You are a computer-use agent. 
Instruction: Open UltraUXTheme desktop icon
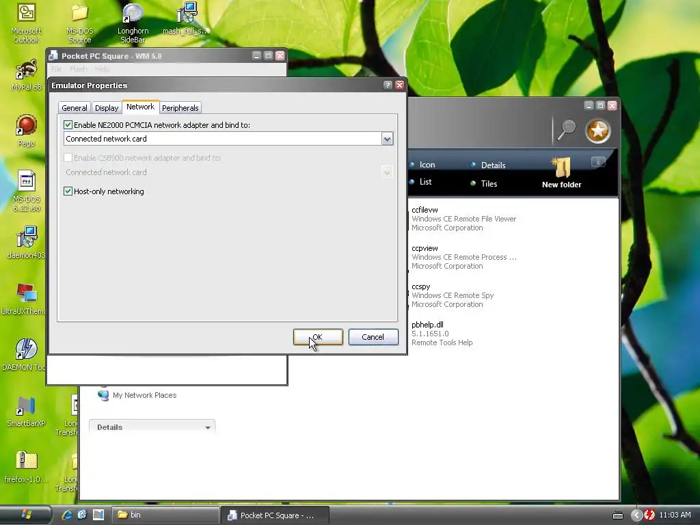[23, 299]
